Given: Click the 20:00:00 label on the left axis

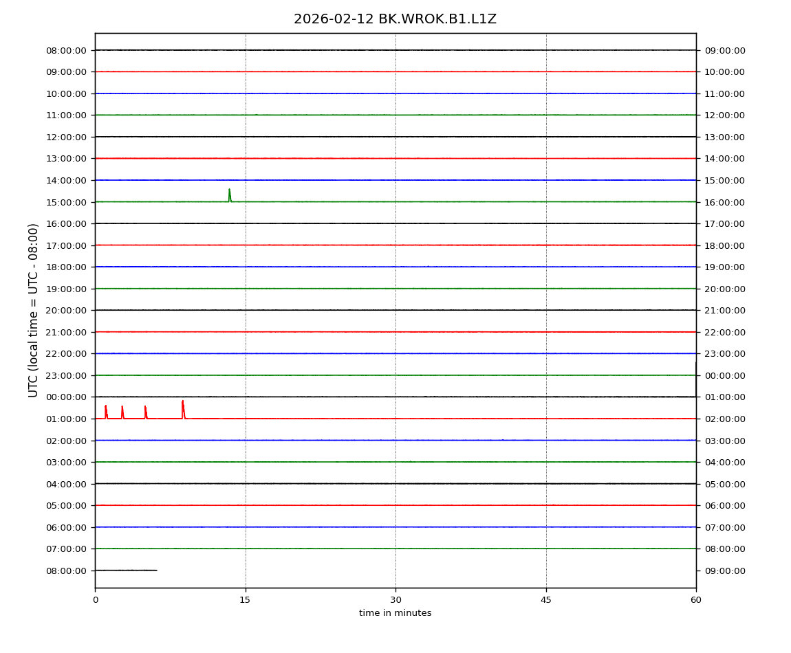Looking at the screenshot, I should click(66, 310).
